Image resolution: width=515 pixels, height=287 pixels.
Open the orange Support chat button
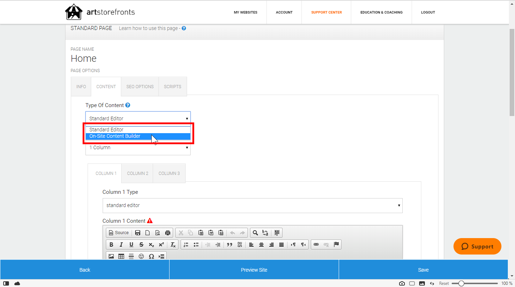click(477, 246)
